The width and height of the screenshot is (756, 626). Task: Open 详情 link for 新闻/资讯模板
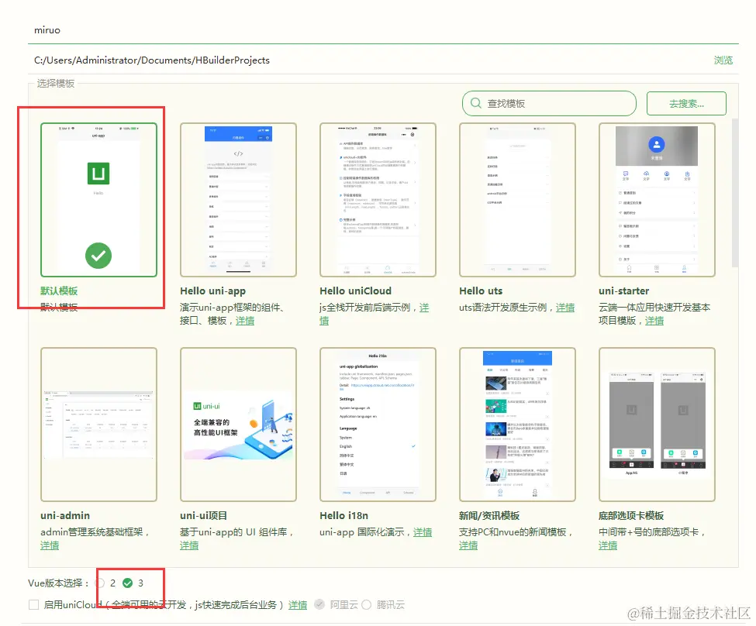pyautogui.click(x=468, y=545)
